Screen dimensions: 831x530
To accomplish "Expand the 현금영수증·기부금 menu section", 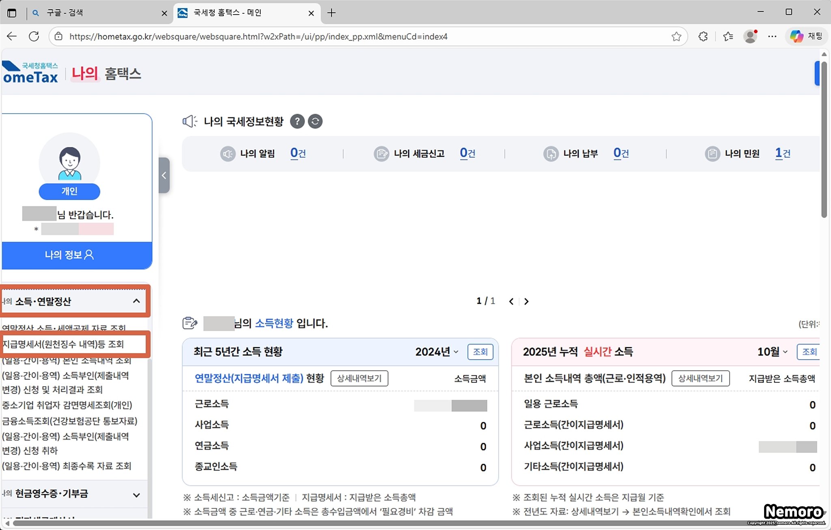I will click(136, 495).
